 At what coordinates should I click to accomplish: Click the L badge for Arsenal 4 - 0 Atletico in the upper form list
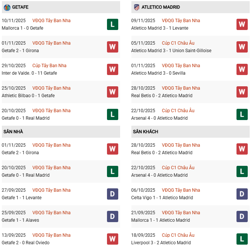tap(242, 114)
